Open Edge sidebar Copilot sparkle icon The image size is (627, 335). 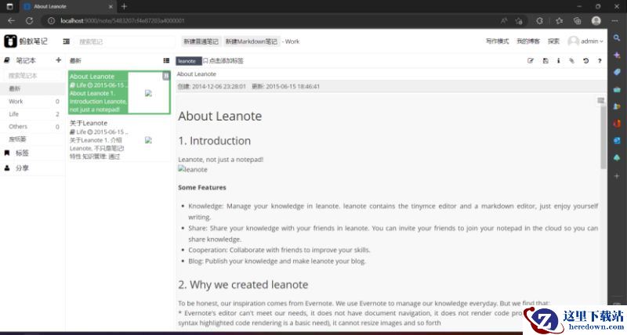617,55
